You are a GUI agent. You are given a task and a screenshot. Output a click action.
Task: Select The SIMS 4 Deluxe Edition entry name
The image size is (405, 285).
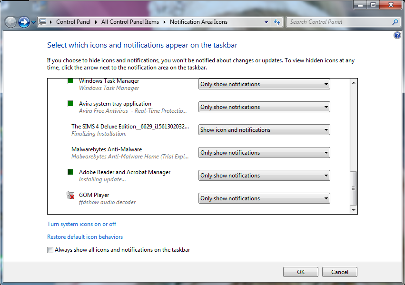click(x=130, y=127)
